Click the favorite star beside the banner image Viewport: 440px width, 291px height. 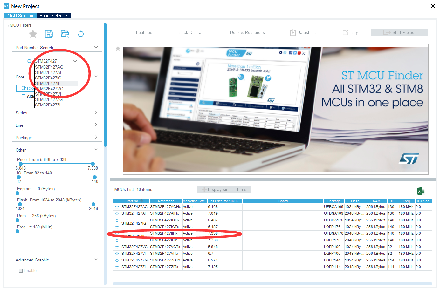tap(118, 49)
